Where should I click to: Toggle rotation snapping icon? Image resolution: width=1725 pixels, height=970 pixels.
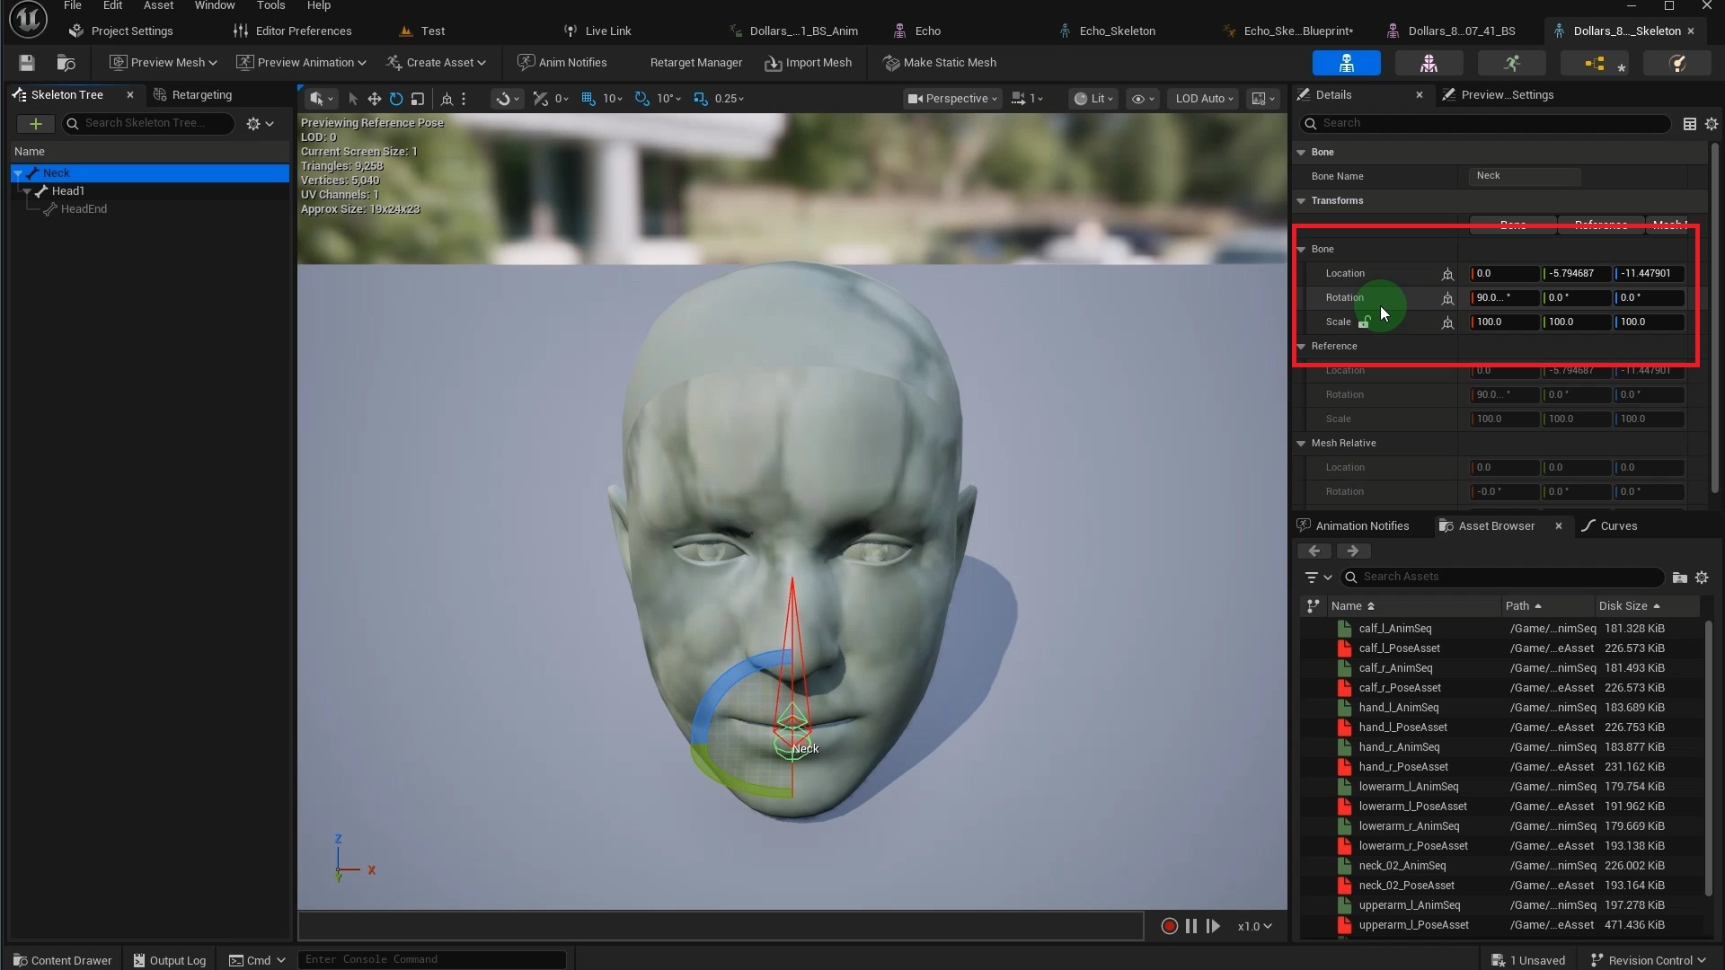point(641,99)
